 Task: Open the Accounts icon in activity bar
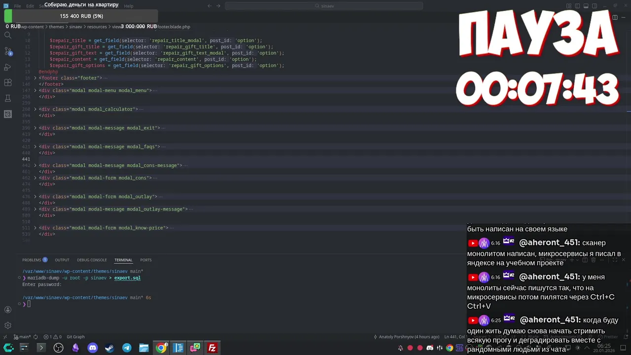click(7, 310)
